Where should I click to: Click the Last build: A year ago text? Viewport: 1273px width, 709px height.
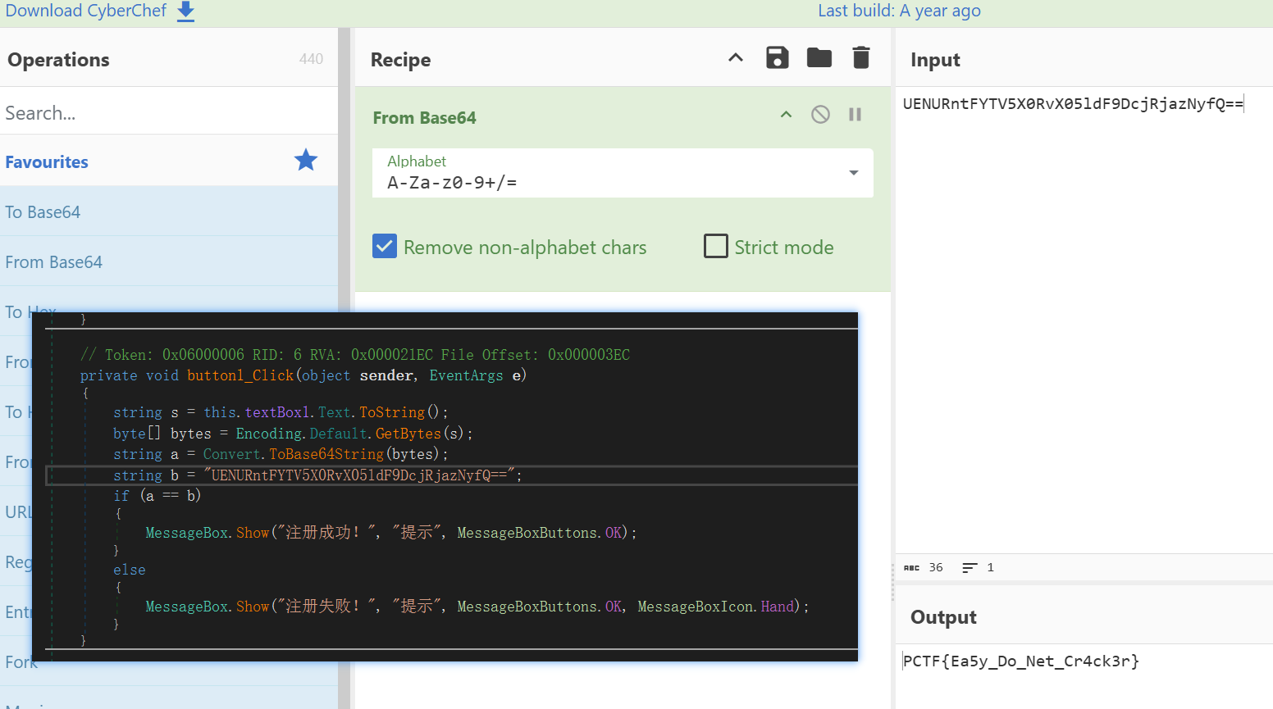point(899,11)
